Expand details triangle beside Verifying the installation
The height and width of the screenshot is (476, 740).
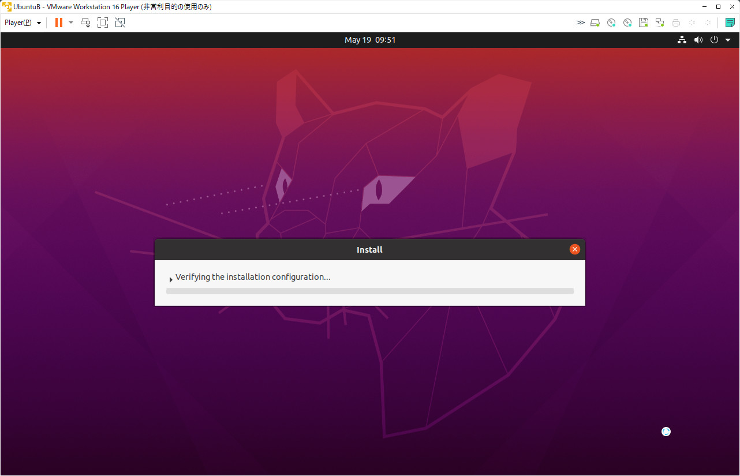(x=171, y=279)
